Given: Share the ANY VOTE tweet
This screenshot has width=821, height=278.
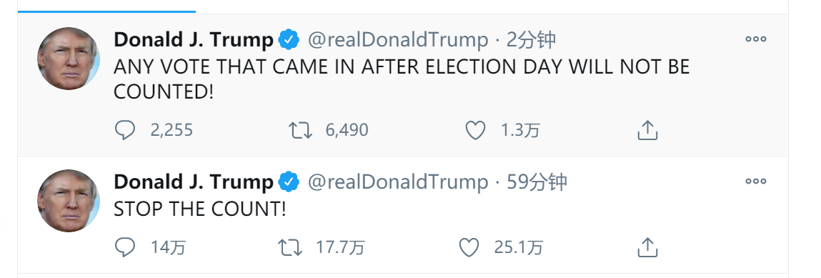Looking at the screenshot, I should tap(647, 130).
